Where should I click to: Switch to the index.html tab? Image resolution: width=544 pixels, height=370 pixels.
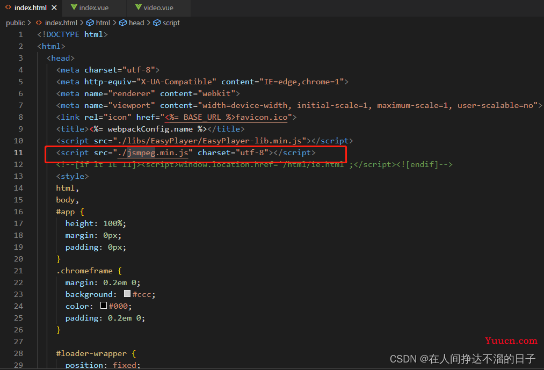(31, 8)
